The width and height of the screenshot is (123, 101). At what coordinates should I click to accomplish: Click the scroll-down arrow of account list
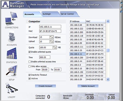tap(108, 79)
